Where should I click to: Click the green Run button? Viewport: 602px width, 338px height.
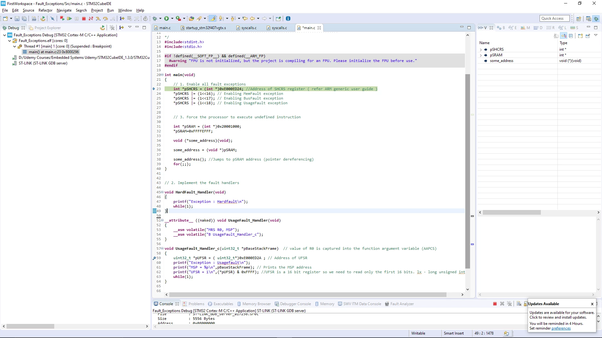[x=166, y=19]
